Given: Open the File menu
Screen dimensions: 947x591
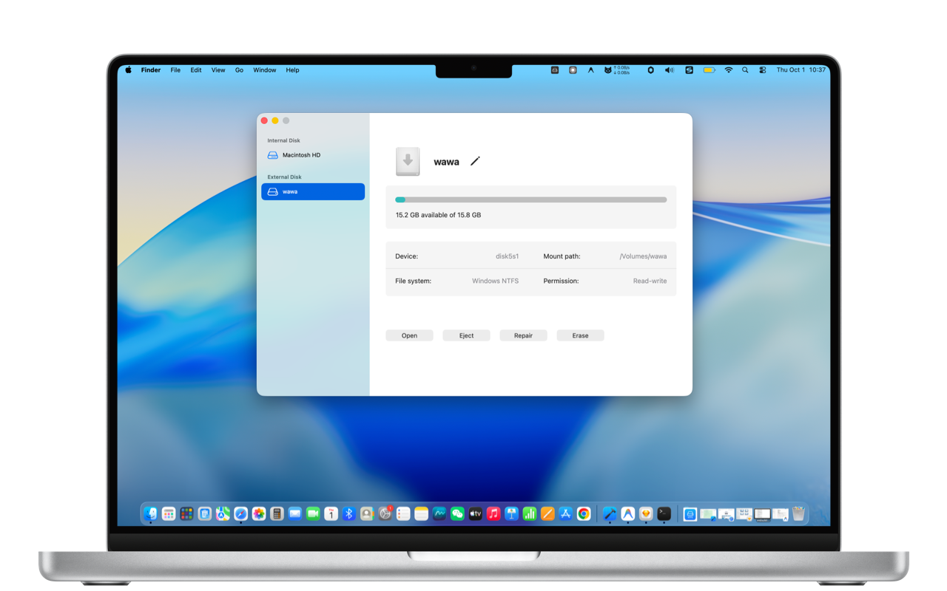Looking at the screenshot, I should pos(175,70).
